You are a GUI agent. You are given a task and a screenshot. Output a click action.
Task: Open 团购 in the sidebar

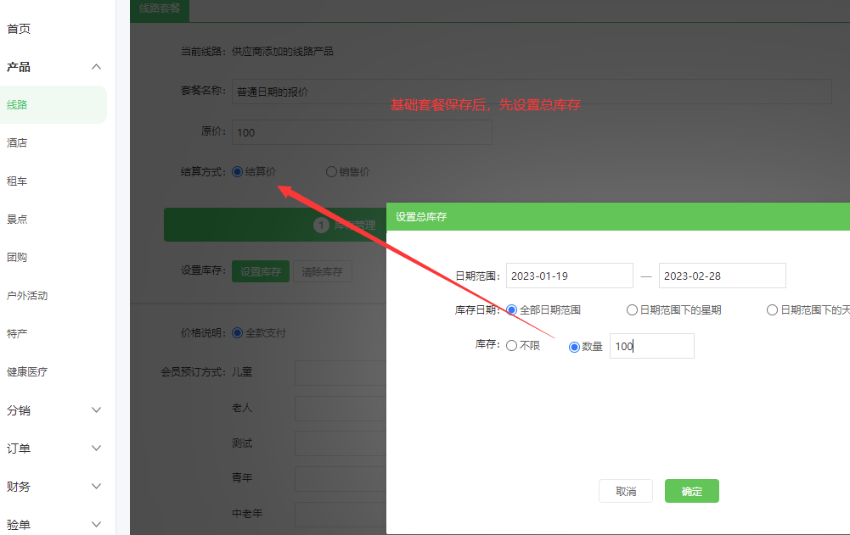pyautogui.click(x=17, y=257)
